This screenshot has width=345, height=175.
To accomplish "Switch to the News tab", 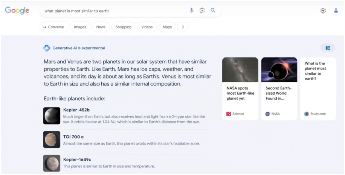I will [101, 27].
